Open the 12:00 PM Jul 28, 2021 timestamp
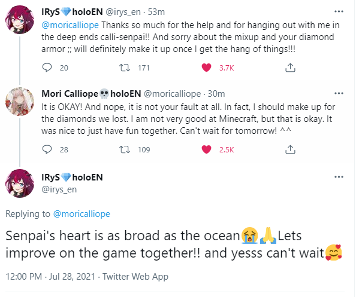The image size is (359, 297). (50, 277)
